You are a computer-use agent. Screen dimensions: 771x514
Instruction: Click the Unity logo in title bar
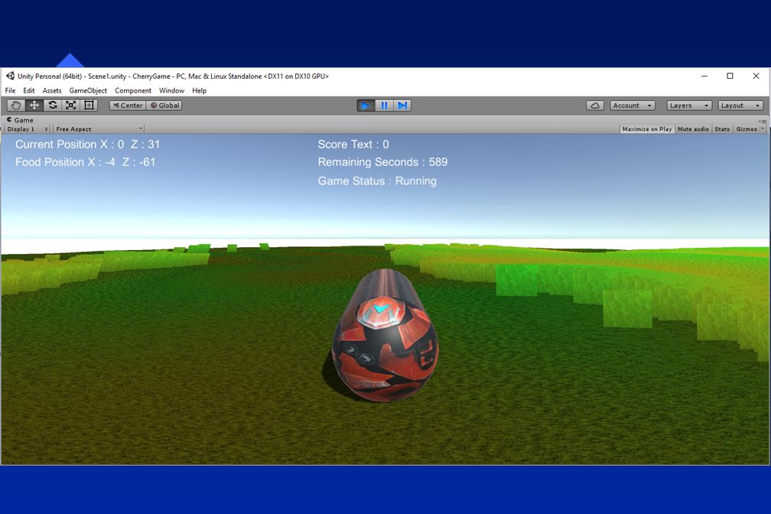10,76
